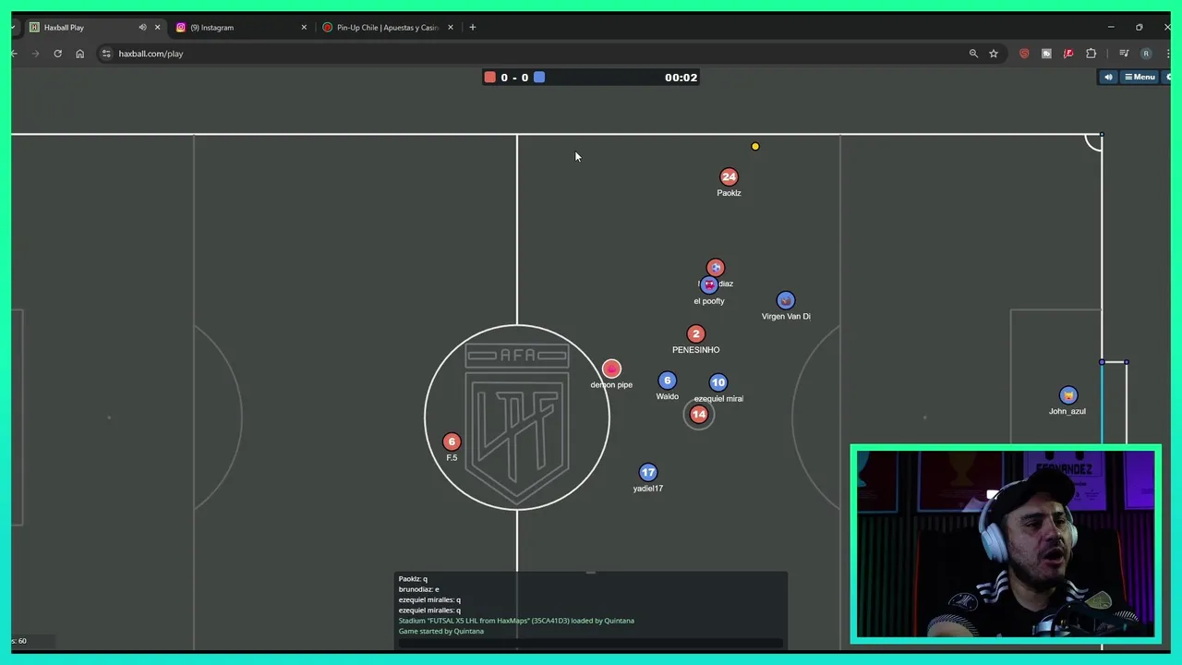Screen dimensions: 1182x665
Task: Go to the browser home page
Action: [79, 54]
